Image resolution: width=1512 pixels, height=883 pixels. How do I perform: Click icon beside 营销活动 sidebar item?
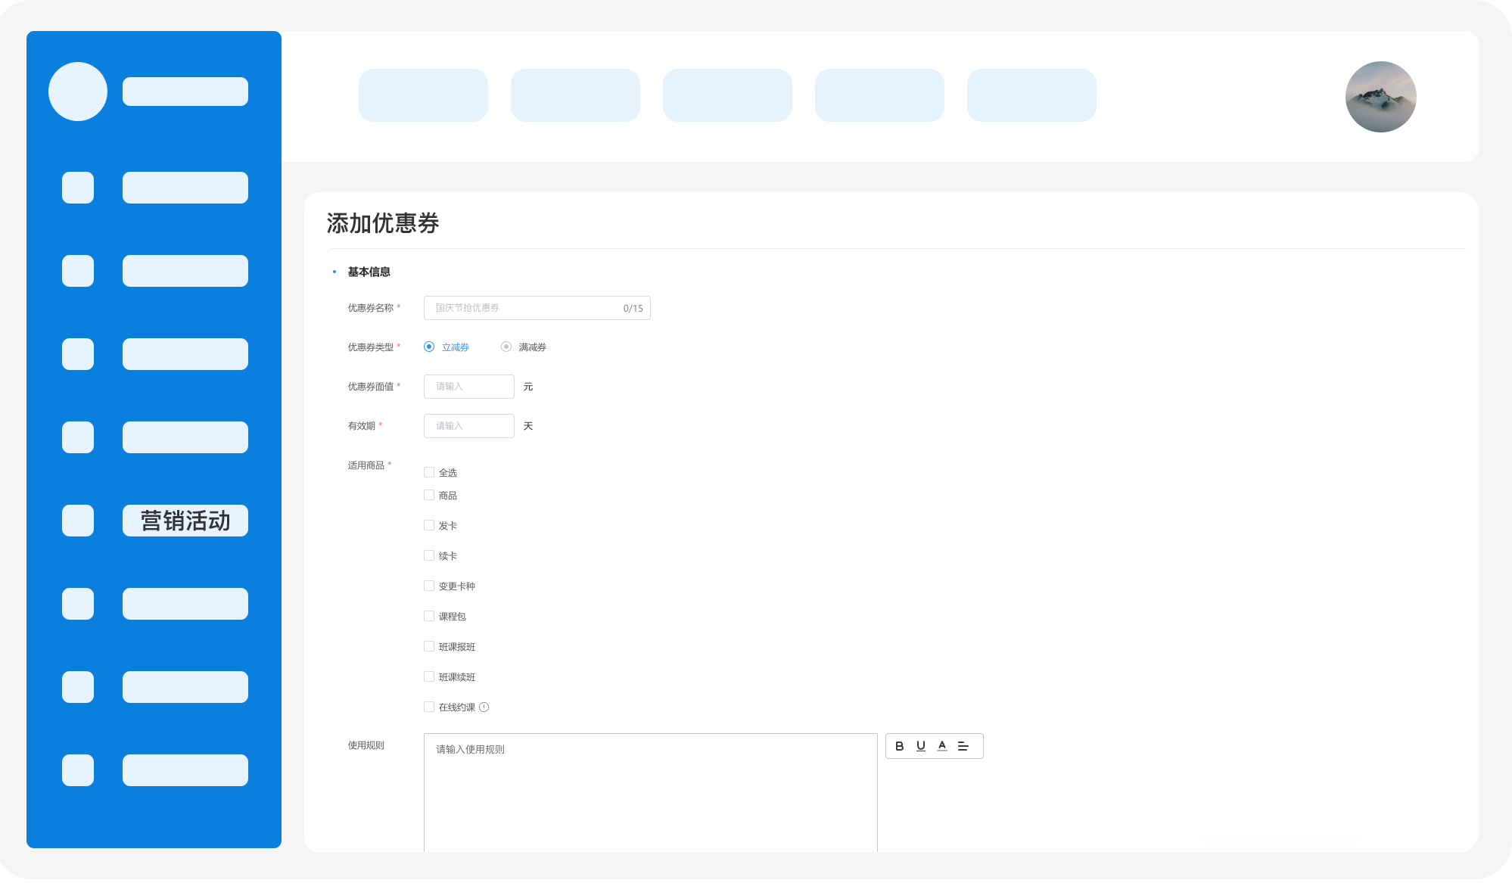point(78,521)
